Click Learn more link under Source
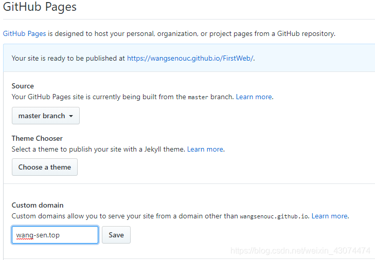This screenshot has width=375, height=260. click(254, 97)
